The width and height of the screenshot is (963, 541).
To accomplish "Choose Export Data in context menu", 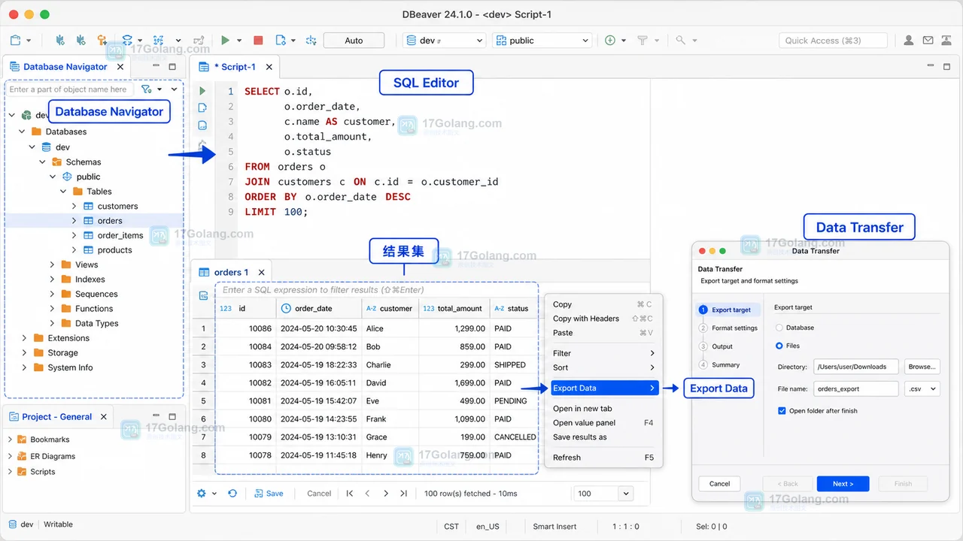I will coord(603,388).
